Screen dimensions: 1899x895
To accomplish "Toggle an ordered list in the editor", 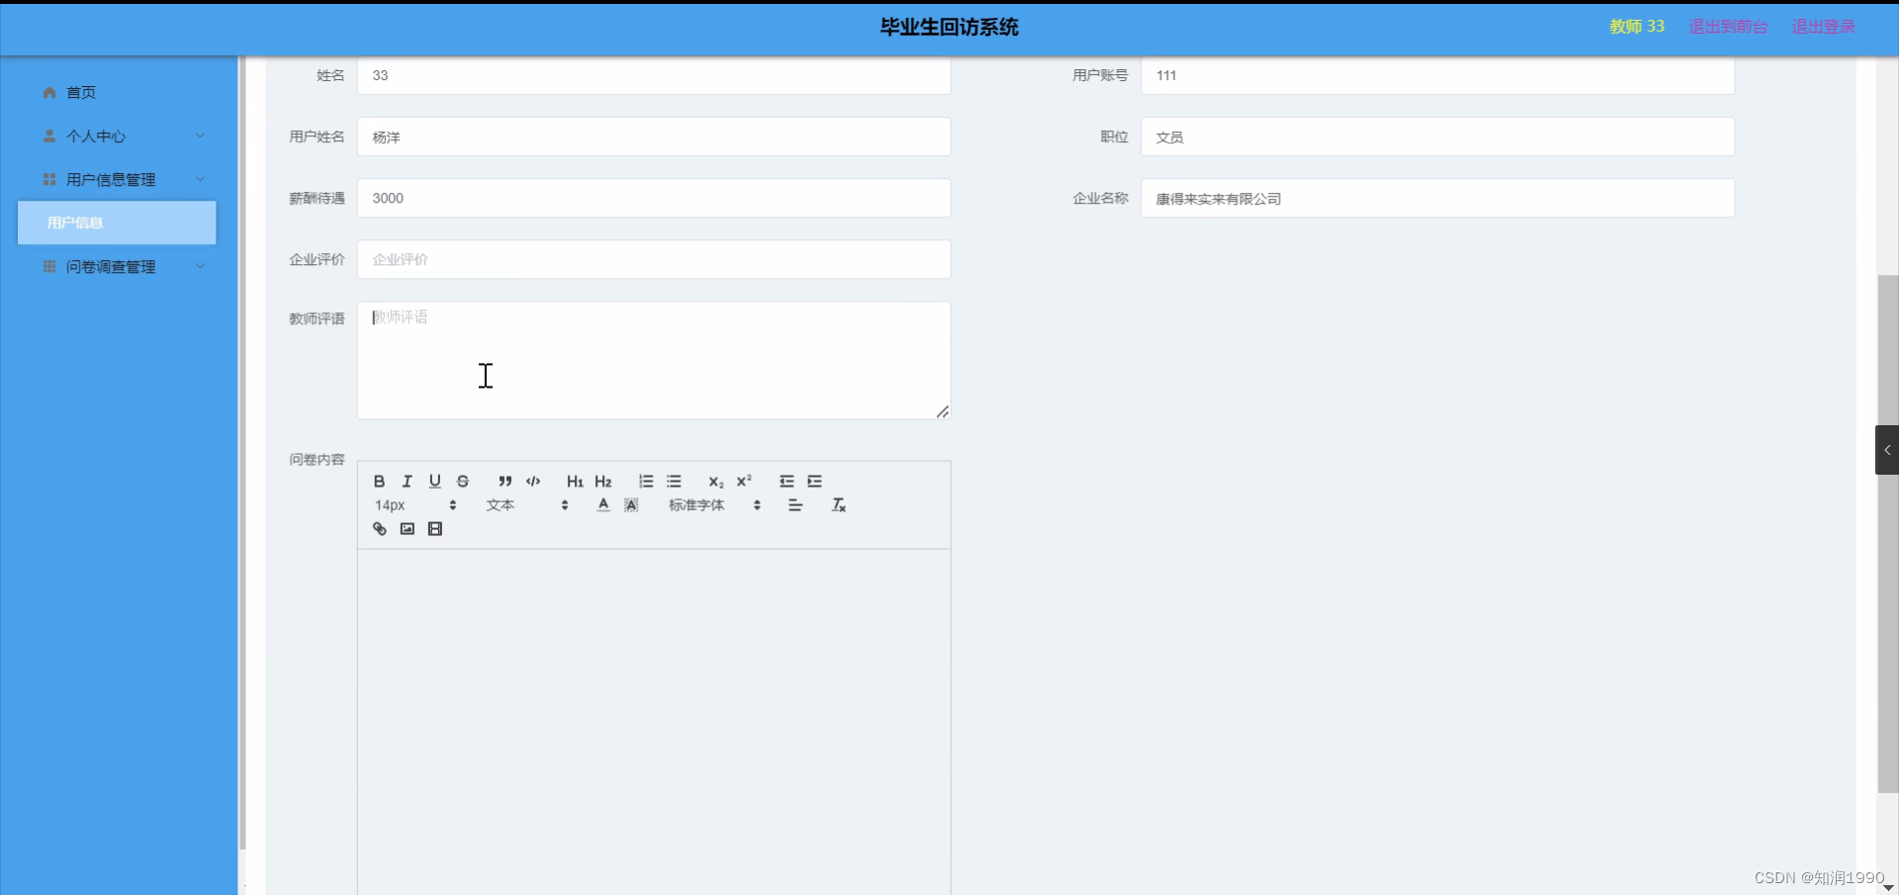I will (x=645, y=482).
